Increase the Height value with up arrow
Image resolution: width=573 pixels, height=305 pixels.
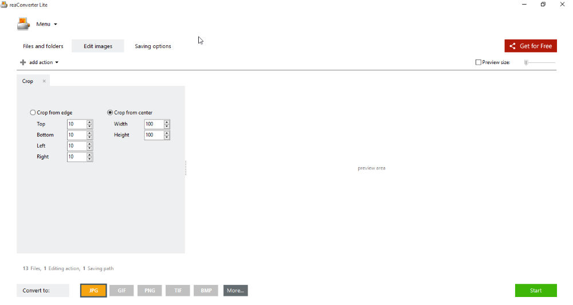click(x=167, y=133)
